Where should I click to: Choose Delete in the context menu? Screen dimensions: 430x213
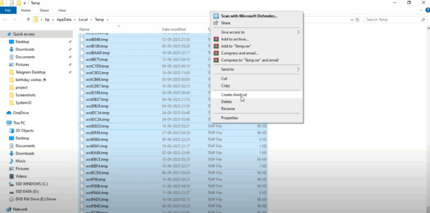coord(257,102)
